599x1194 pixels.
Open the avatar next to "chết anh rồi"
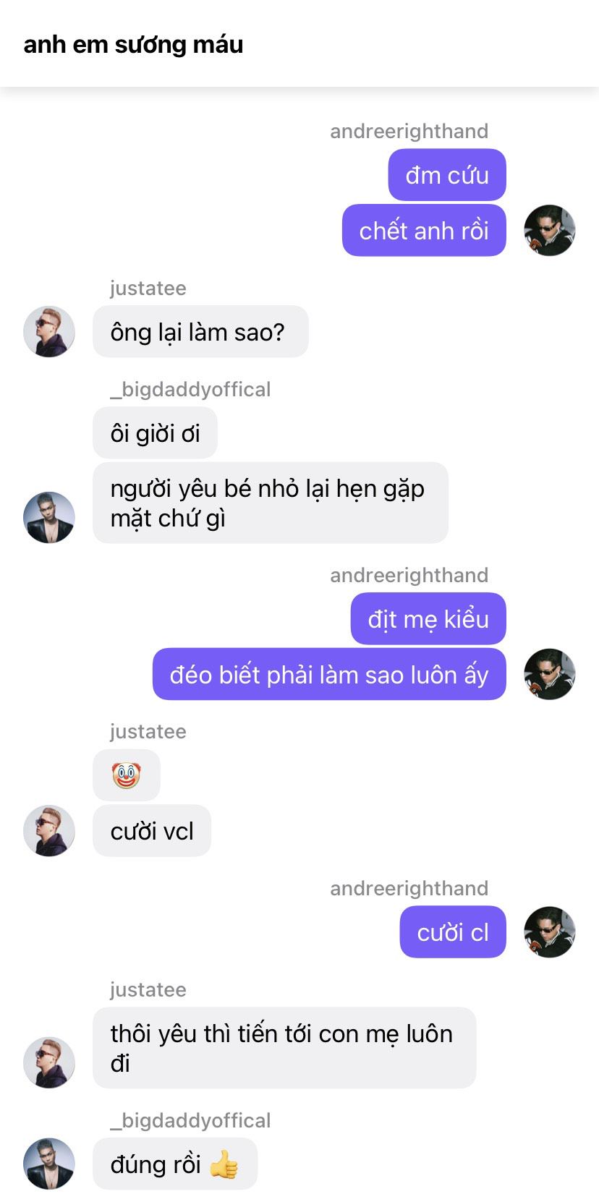[549, 230]
